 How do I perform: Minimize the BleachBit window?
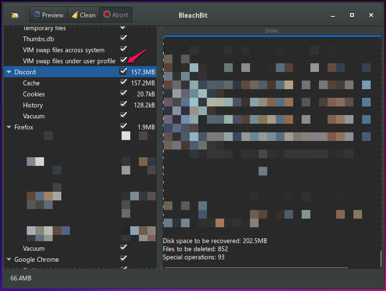pyautogui.click(x=333, y=15)
